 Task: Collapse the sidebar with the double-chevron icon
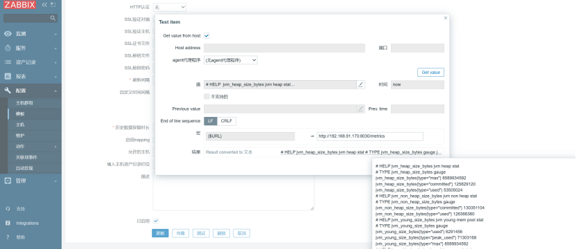click(x=44, y=5)
